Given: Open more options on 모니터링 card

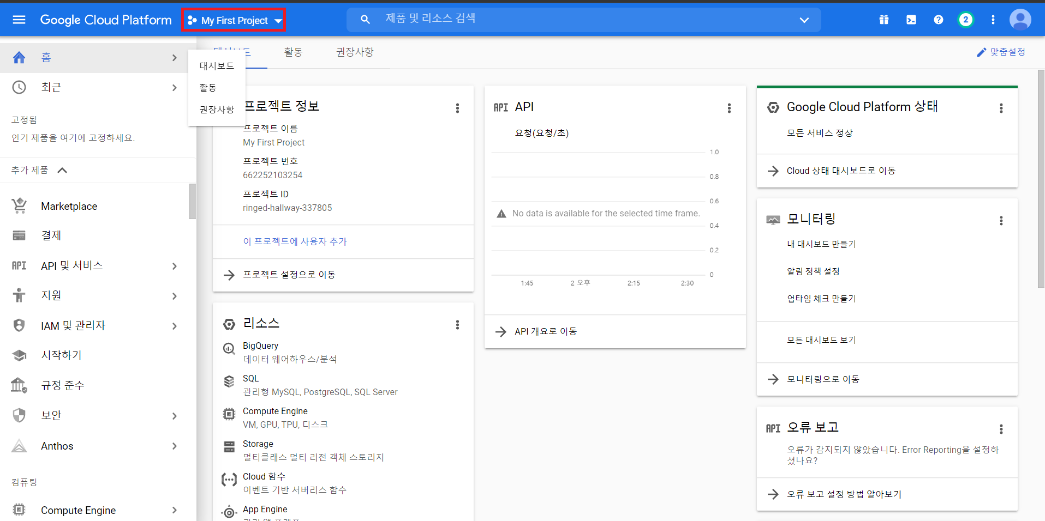Looking at the screenshot, I should [1001, 220].
